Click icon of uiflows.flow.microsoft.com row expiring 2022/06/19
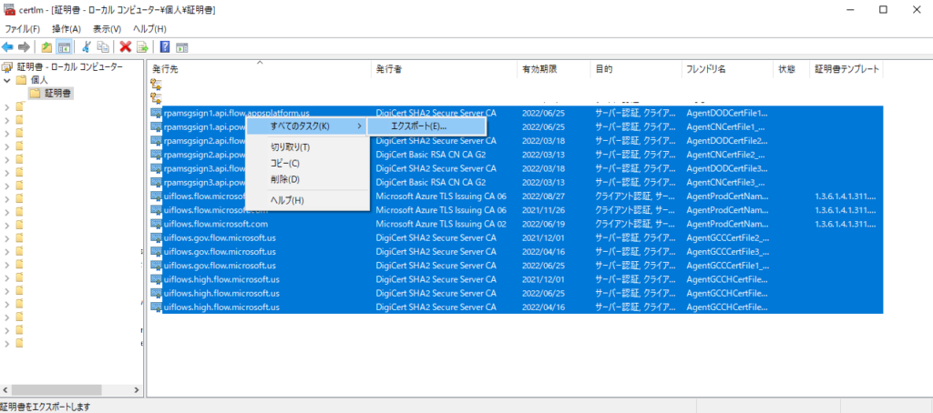 click(157, 224)
